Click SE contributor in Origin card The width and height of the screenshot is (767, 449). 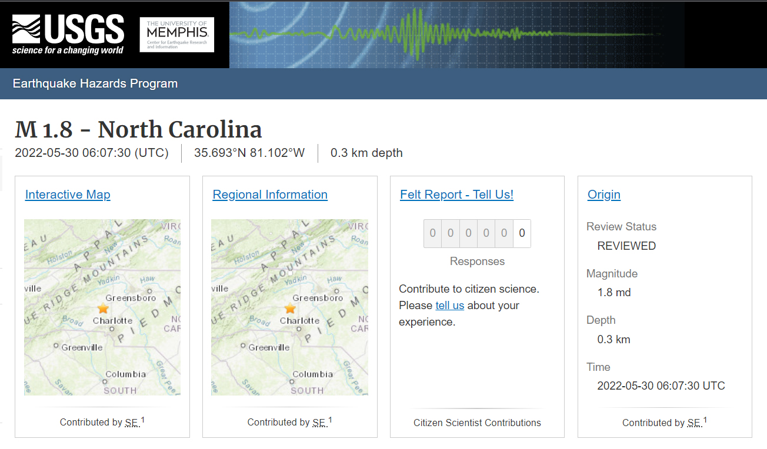[695, 423]
